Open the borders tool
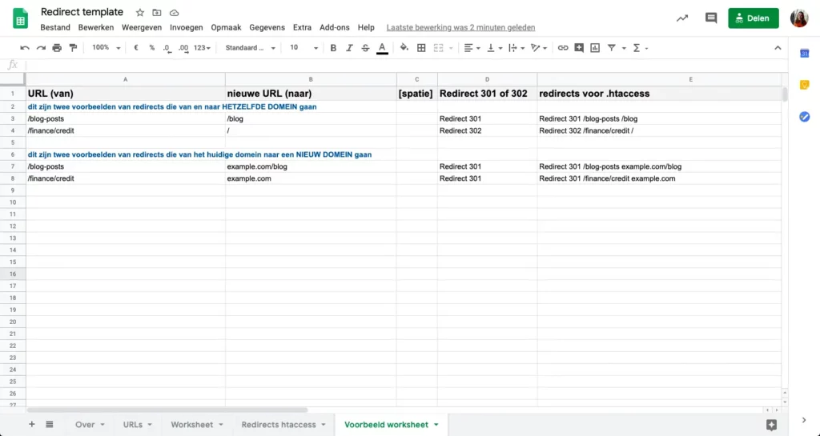 (x=421, y=48)
